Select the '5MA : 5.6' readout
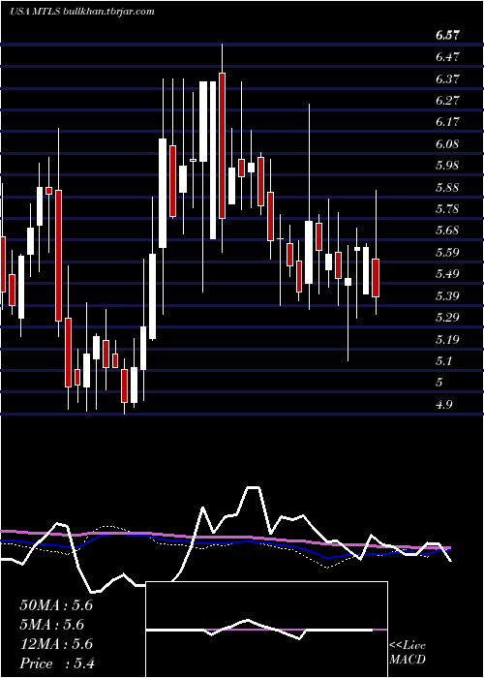The height and width of the screenshot is (678, 484). [52, 625]
